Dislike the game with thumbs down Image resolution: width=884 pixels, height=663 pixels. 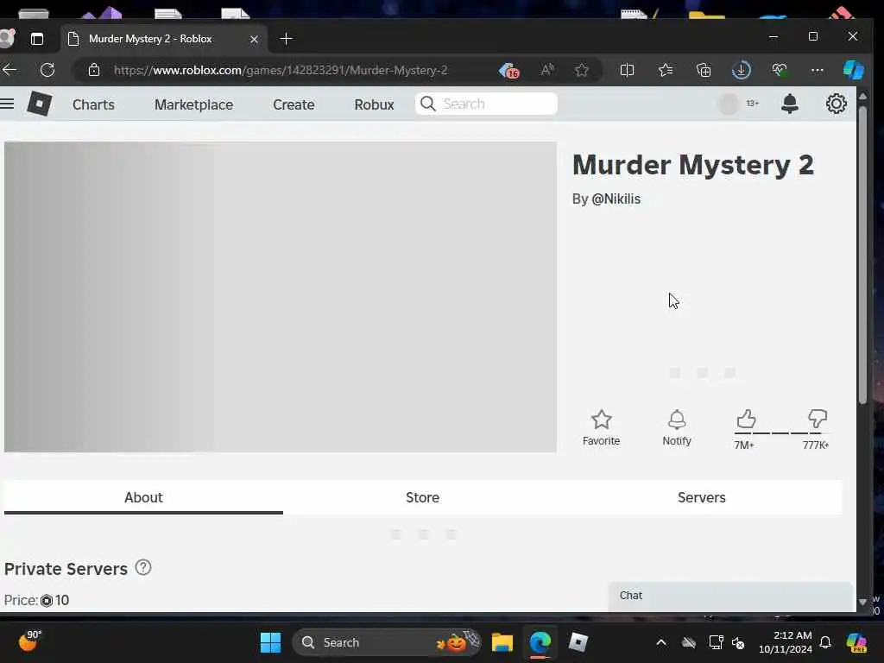click(x=817, y=419)
